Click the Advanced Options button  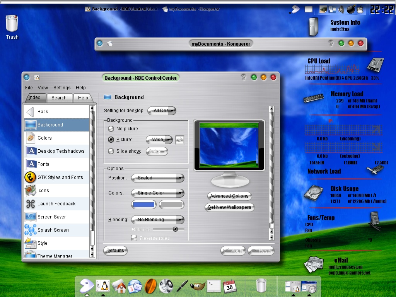click(x=229, y=196)
